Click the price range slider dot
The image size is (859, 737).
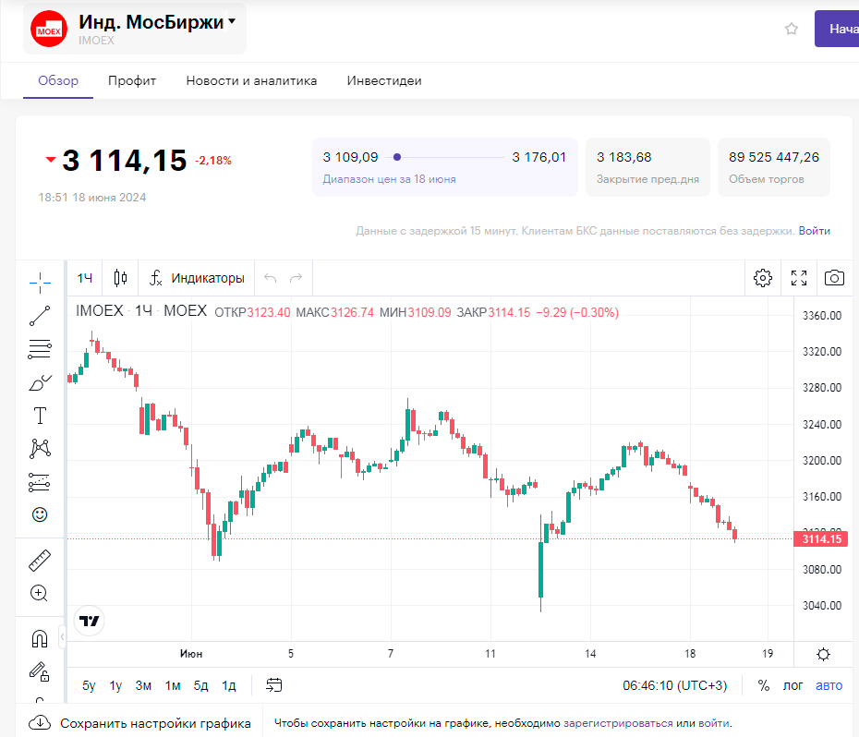coord(397,157)
